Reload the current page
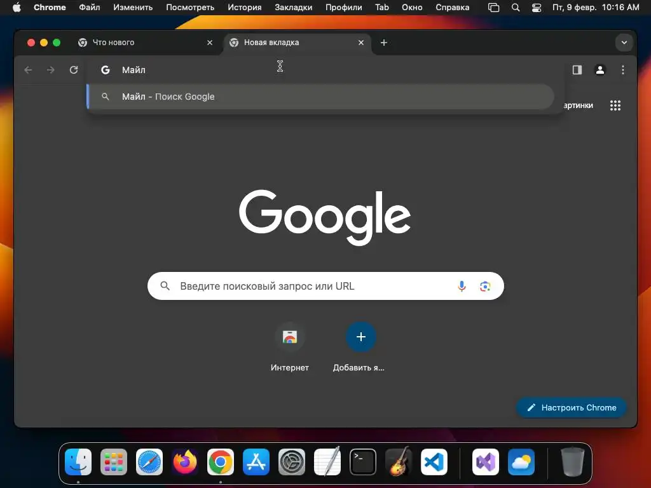The width and height of the screenshot is (651, 488). pyautogui.click(x=74, y=70)
